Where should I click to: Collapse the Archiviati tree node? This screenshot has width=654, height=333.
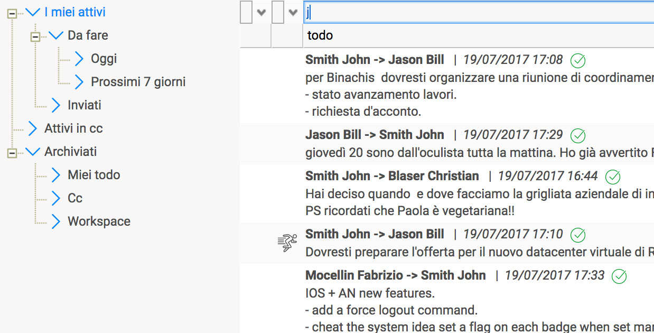12,153
